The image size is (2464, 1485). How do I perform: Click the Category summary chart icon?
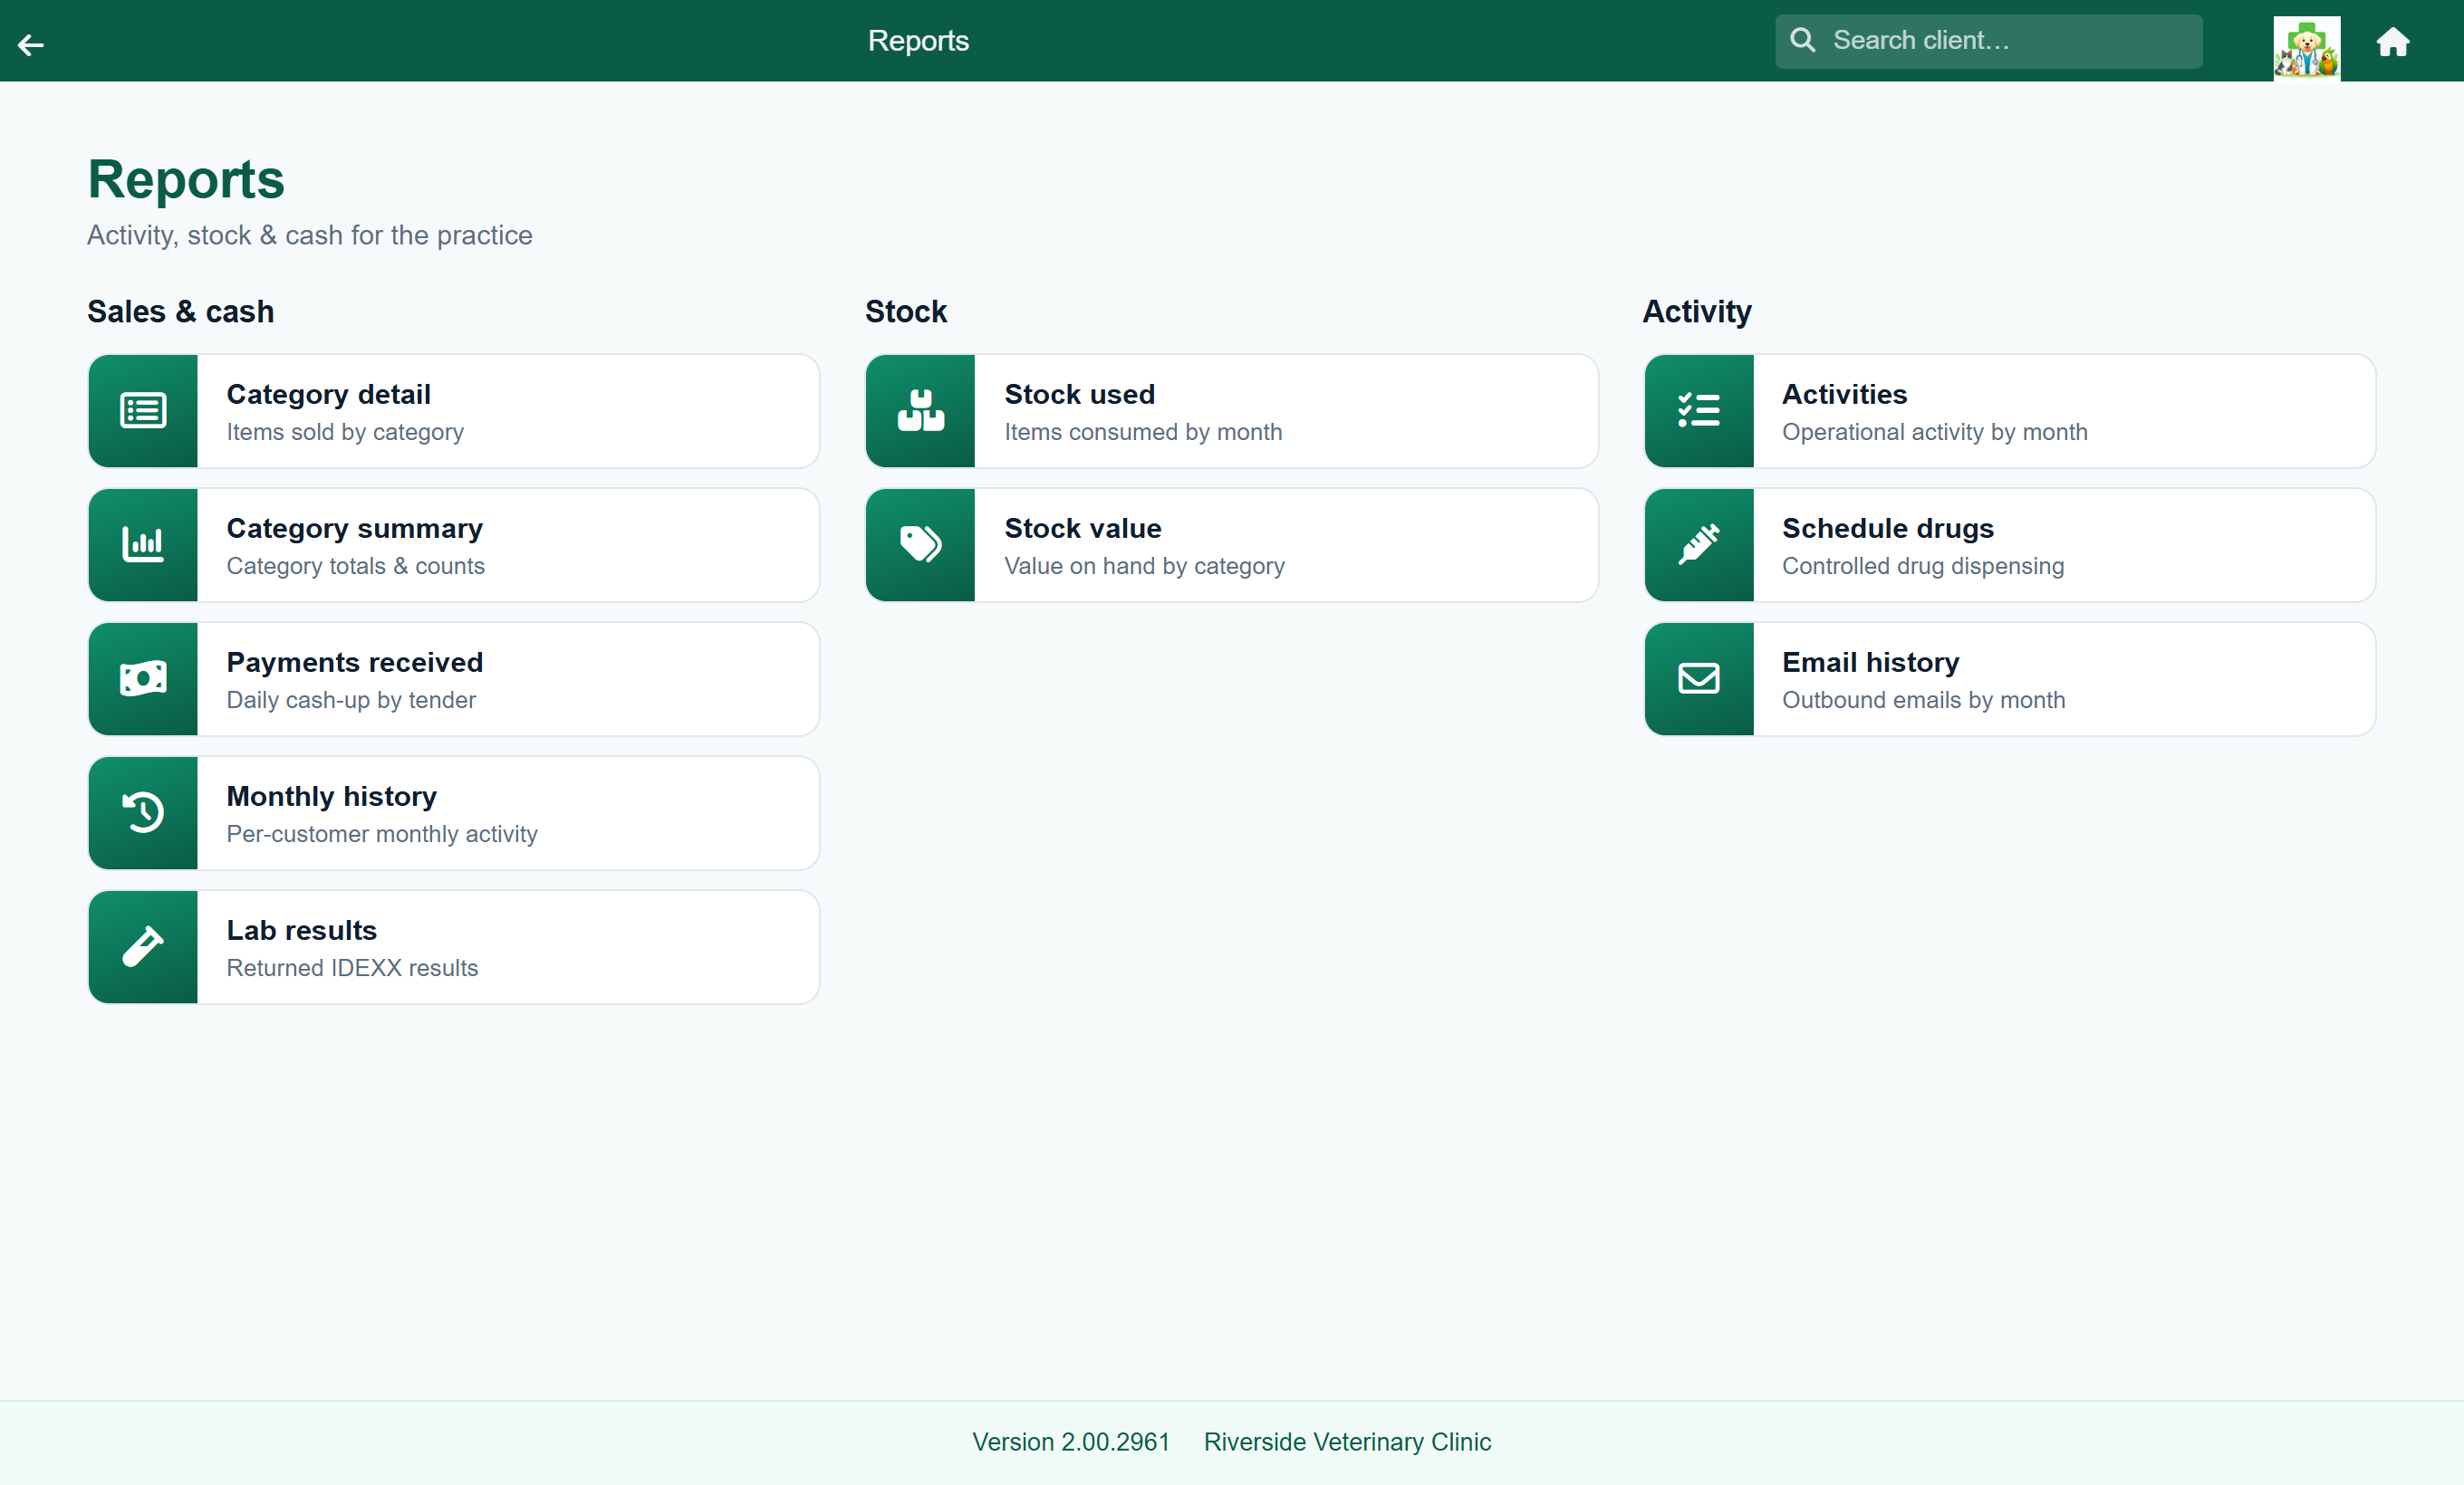click(x=143, y=544)
